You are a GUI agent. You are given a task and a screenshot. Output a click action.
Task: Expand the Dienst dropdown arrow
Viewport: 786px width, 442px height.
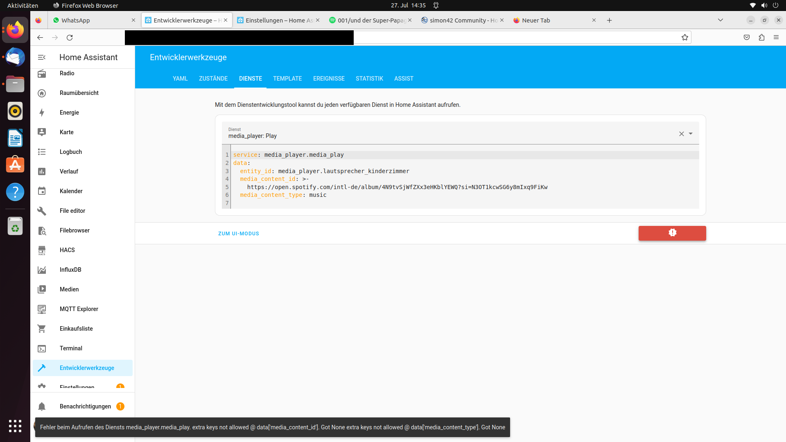pyautogui.click(x=691, y=134)
